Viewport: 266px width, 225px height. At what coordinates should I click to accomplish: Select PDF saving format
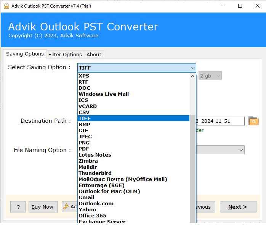tap(133, 149)
